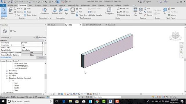Image resolution: width=186 pixels, height=104 pixels.
Task: Select the East elevation item
Action: click(16, 83)
